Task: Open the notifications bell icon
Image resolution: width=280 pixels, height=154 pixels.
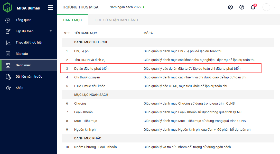Action: point(253,7)
